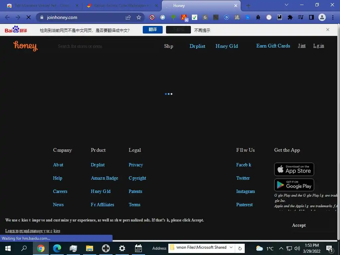Viewport: 340px width, 255px height.
Task: Open Settings gear in taskbar
Action: pyautogui.click(x=122, y=248)
